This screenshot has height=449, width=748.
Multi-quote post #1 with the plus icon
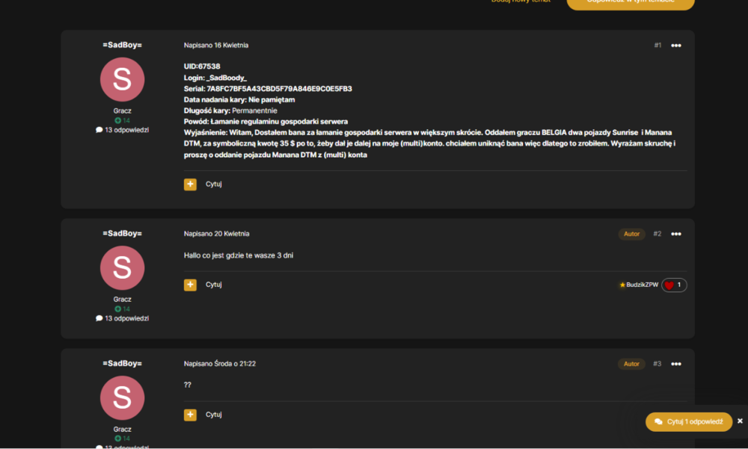(x=190, y=185)
